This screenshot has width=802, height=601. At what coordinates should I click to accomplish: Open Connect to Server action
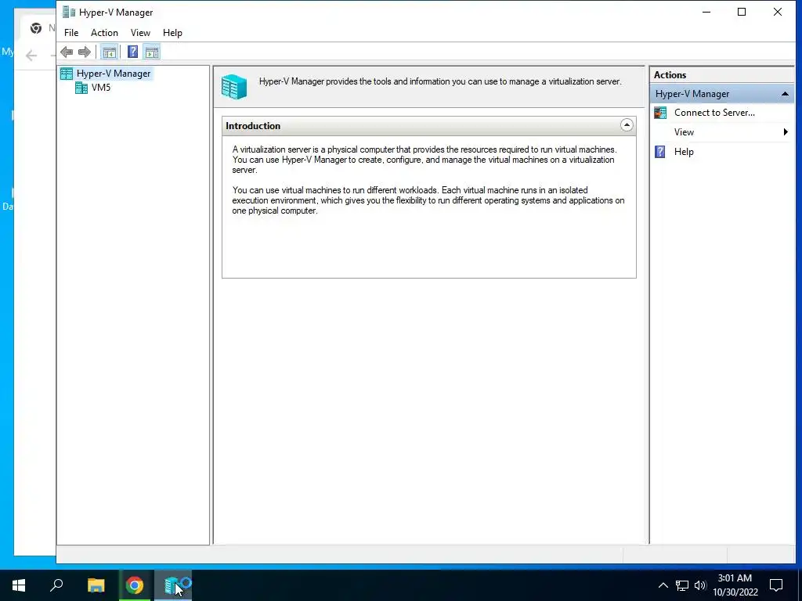[714, 113]
